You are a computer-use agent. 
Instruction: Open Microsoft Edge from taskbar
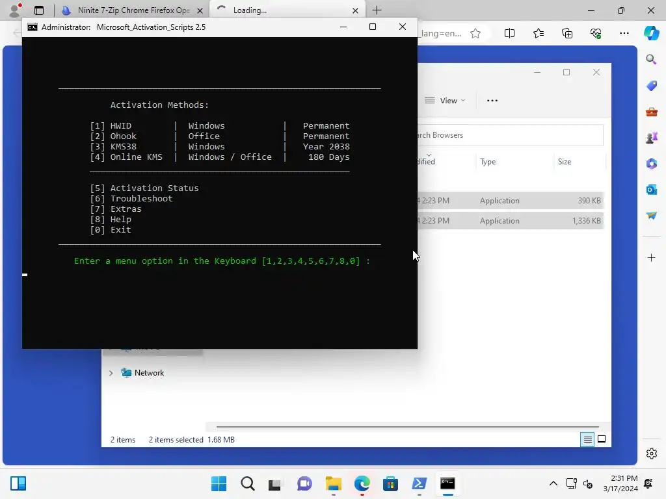[362, 483]
